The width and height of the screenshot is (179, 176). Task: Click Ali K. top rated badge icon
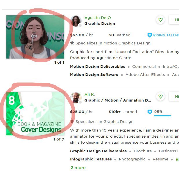[x=150, y=112]
